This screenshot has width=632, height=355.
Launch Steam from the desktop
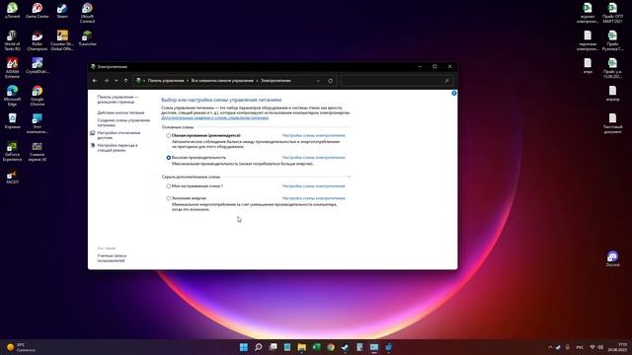tap(62, 11)
